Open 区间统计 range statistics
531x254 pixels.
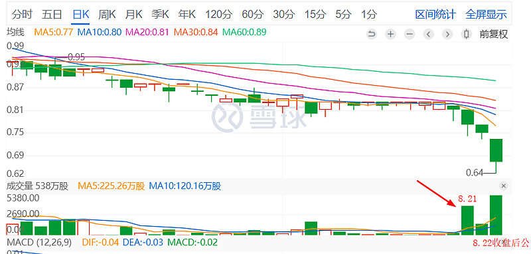435,15
